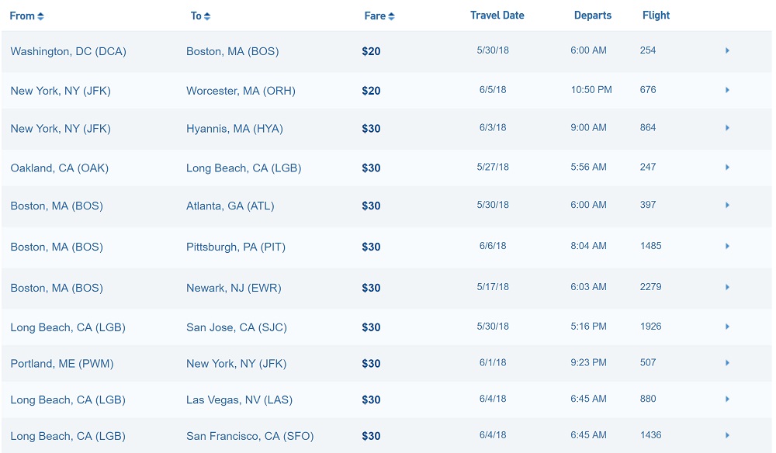Sort the list by Fare
The width and height of the screenshot is (776, 453).
click(379, 16)
